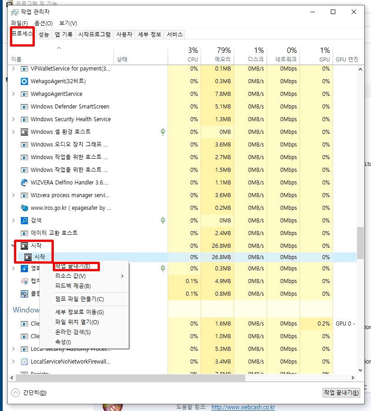Click the GPU column header

316,55
